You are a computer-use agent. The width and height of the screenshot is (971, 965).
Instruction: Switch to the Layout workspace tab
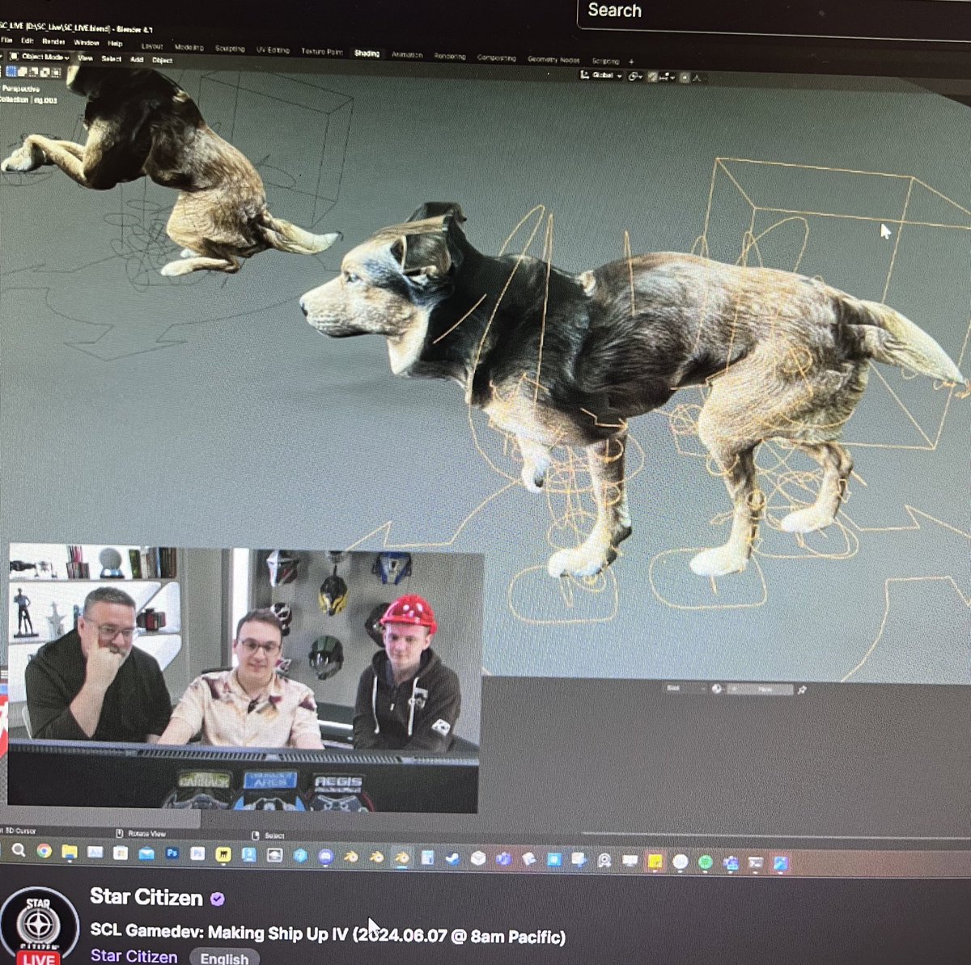tap(152, 46)
